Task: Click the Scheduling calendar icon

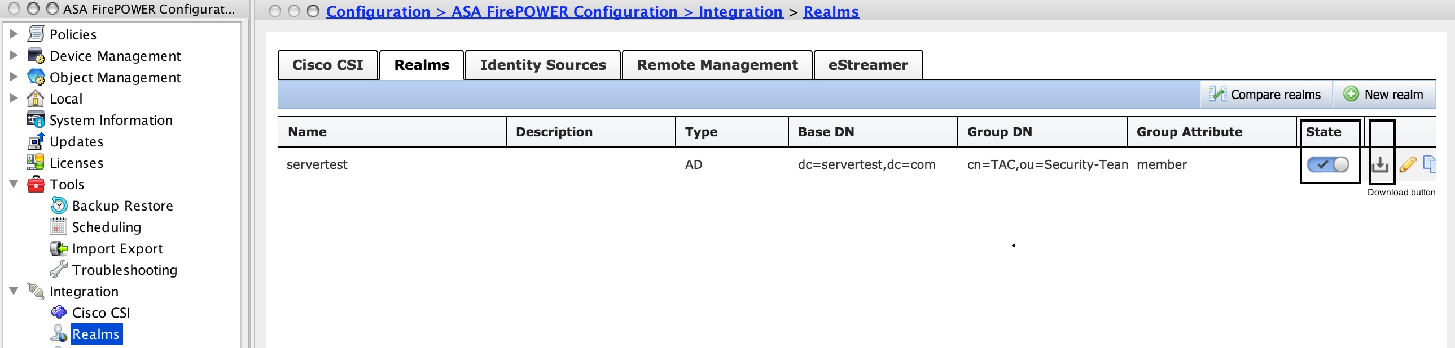Action: click(58, 227)
